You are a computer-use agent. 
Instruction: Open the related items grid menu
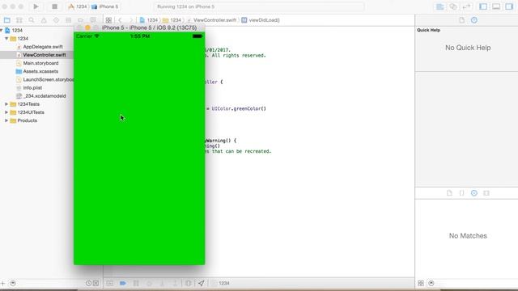108,20
